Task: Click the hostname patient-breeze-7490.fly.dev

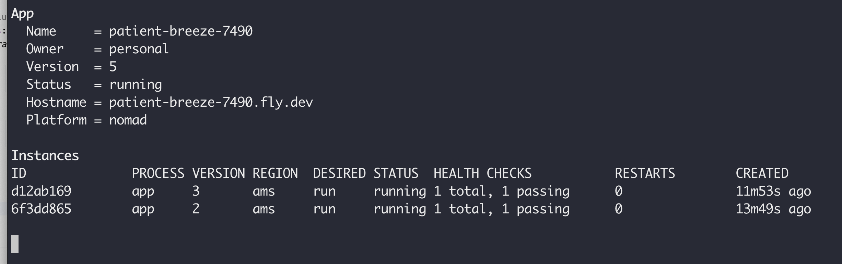Action: click(211, 102)
